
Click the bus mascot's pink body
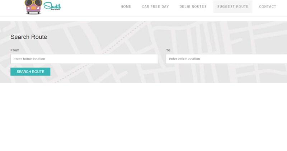tap(33, 10)
